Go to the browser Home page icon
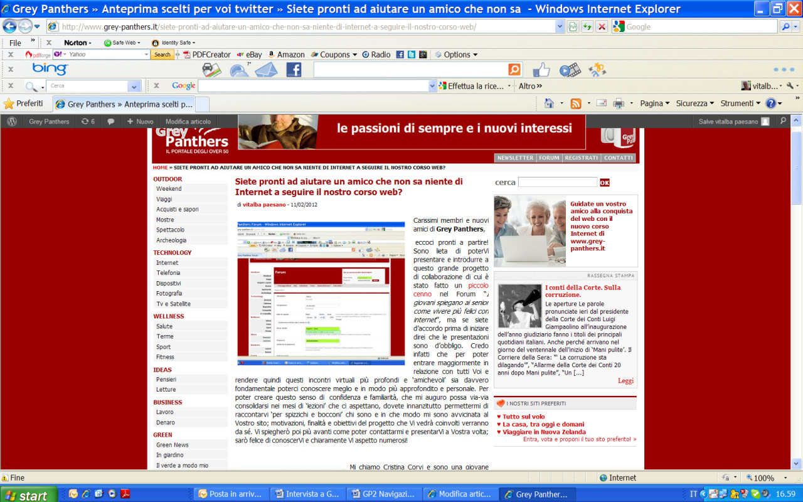803x502 pixels. (549, 104)
